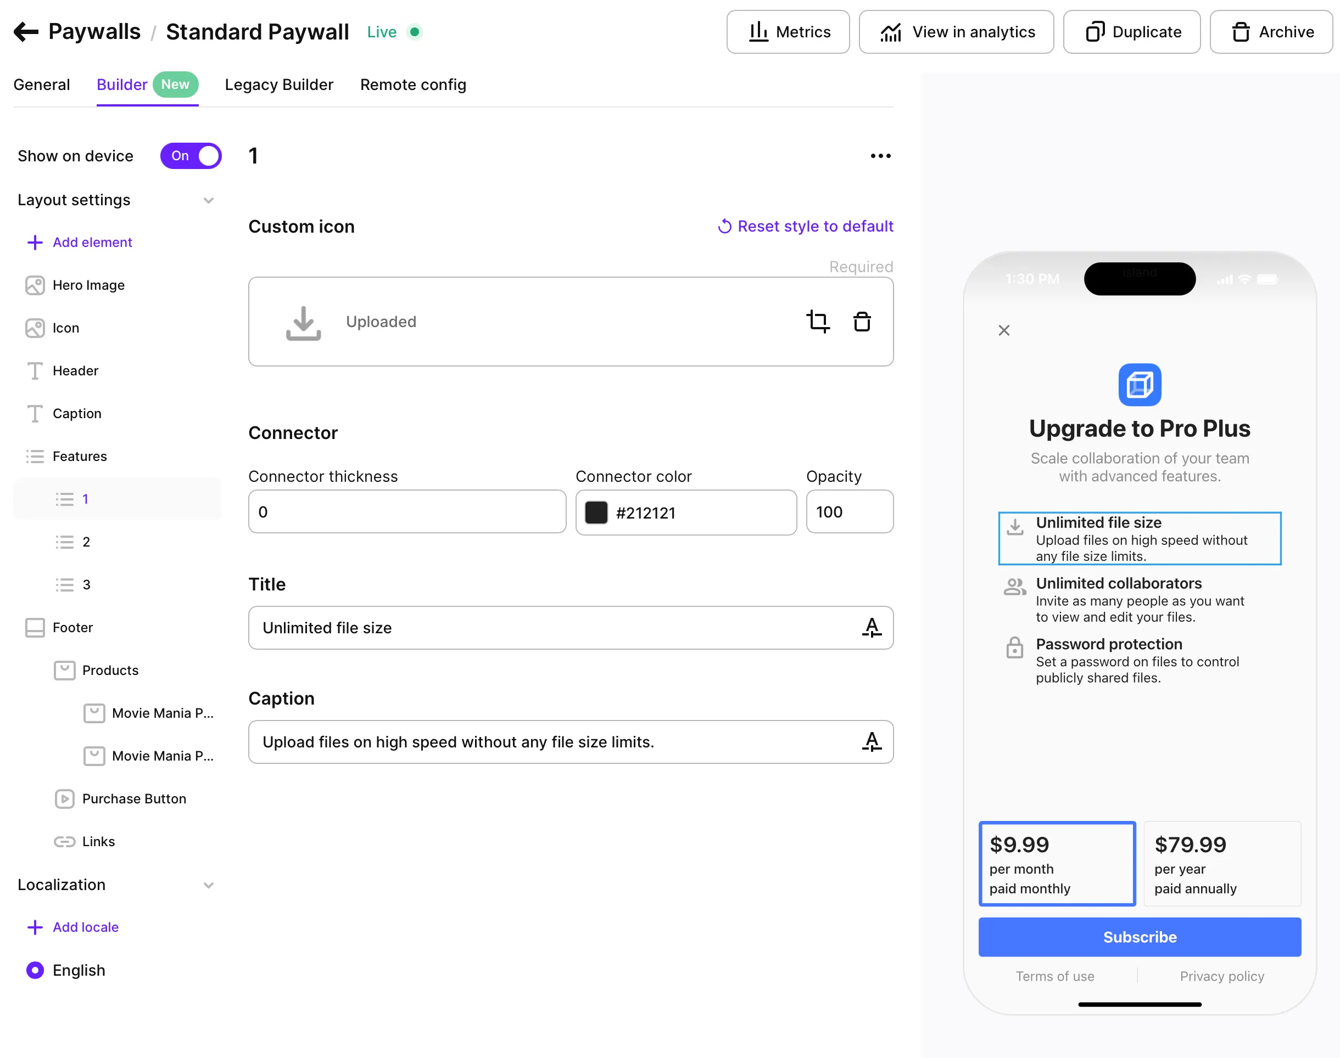Open the connector color swatch picker
Image resolution: width=1340 pixels, height=1058 pixels.
[596, 513]
